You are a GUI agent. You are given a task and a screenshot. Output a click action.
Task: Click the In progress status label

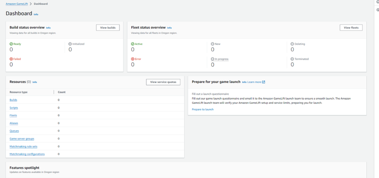(222, 59)
